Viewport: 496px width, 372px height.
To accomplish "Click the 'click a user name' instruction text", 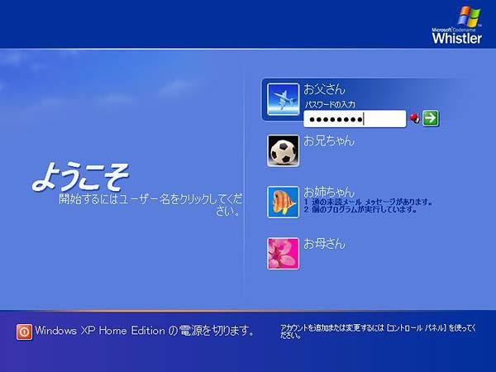I will tap(150, 205).
